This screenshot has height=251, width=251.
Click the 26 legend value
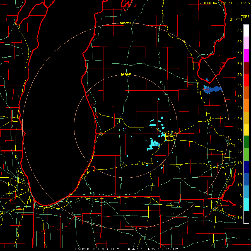point(240,141)
